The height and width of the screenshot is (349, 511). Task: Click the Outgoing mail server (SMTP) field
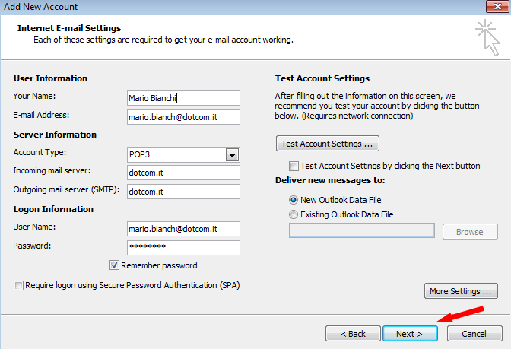coord(183,192)
